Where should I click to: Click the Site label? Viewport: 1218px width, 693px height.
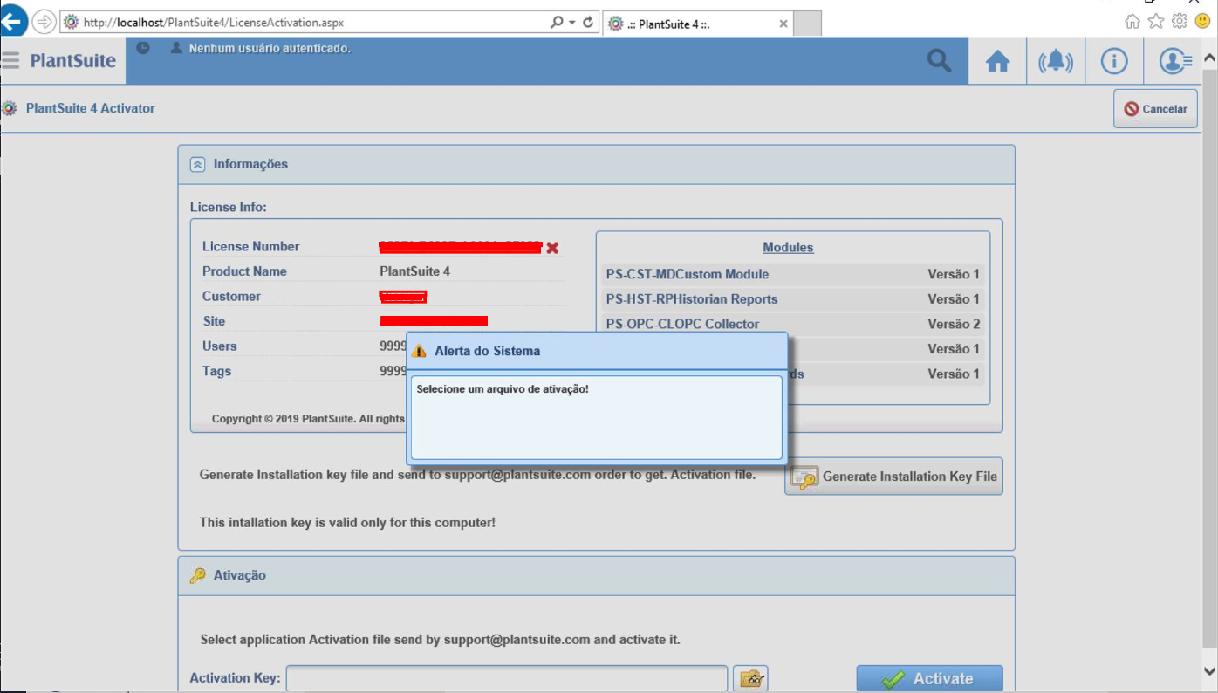214,321
